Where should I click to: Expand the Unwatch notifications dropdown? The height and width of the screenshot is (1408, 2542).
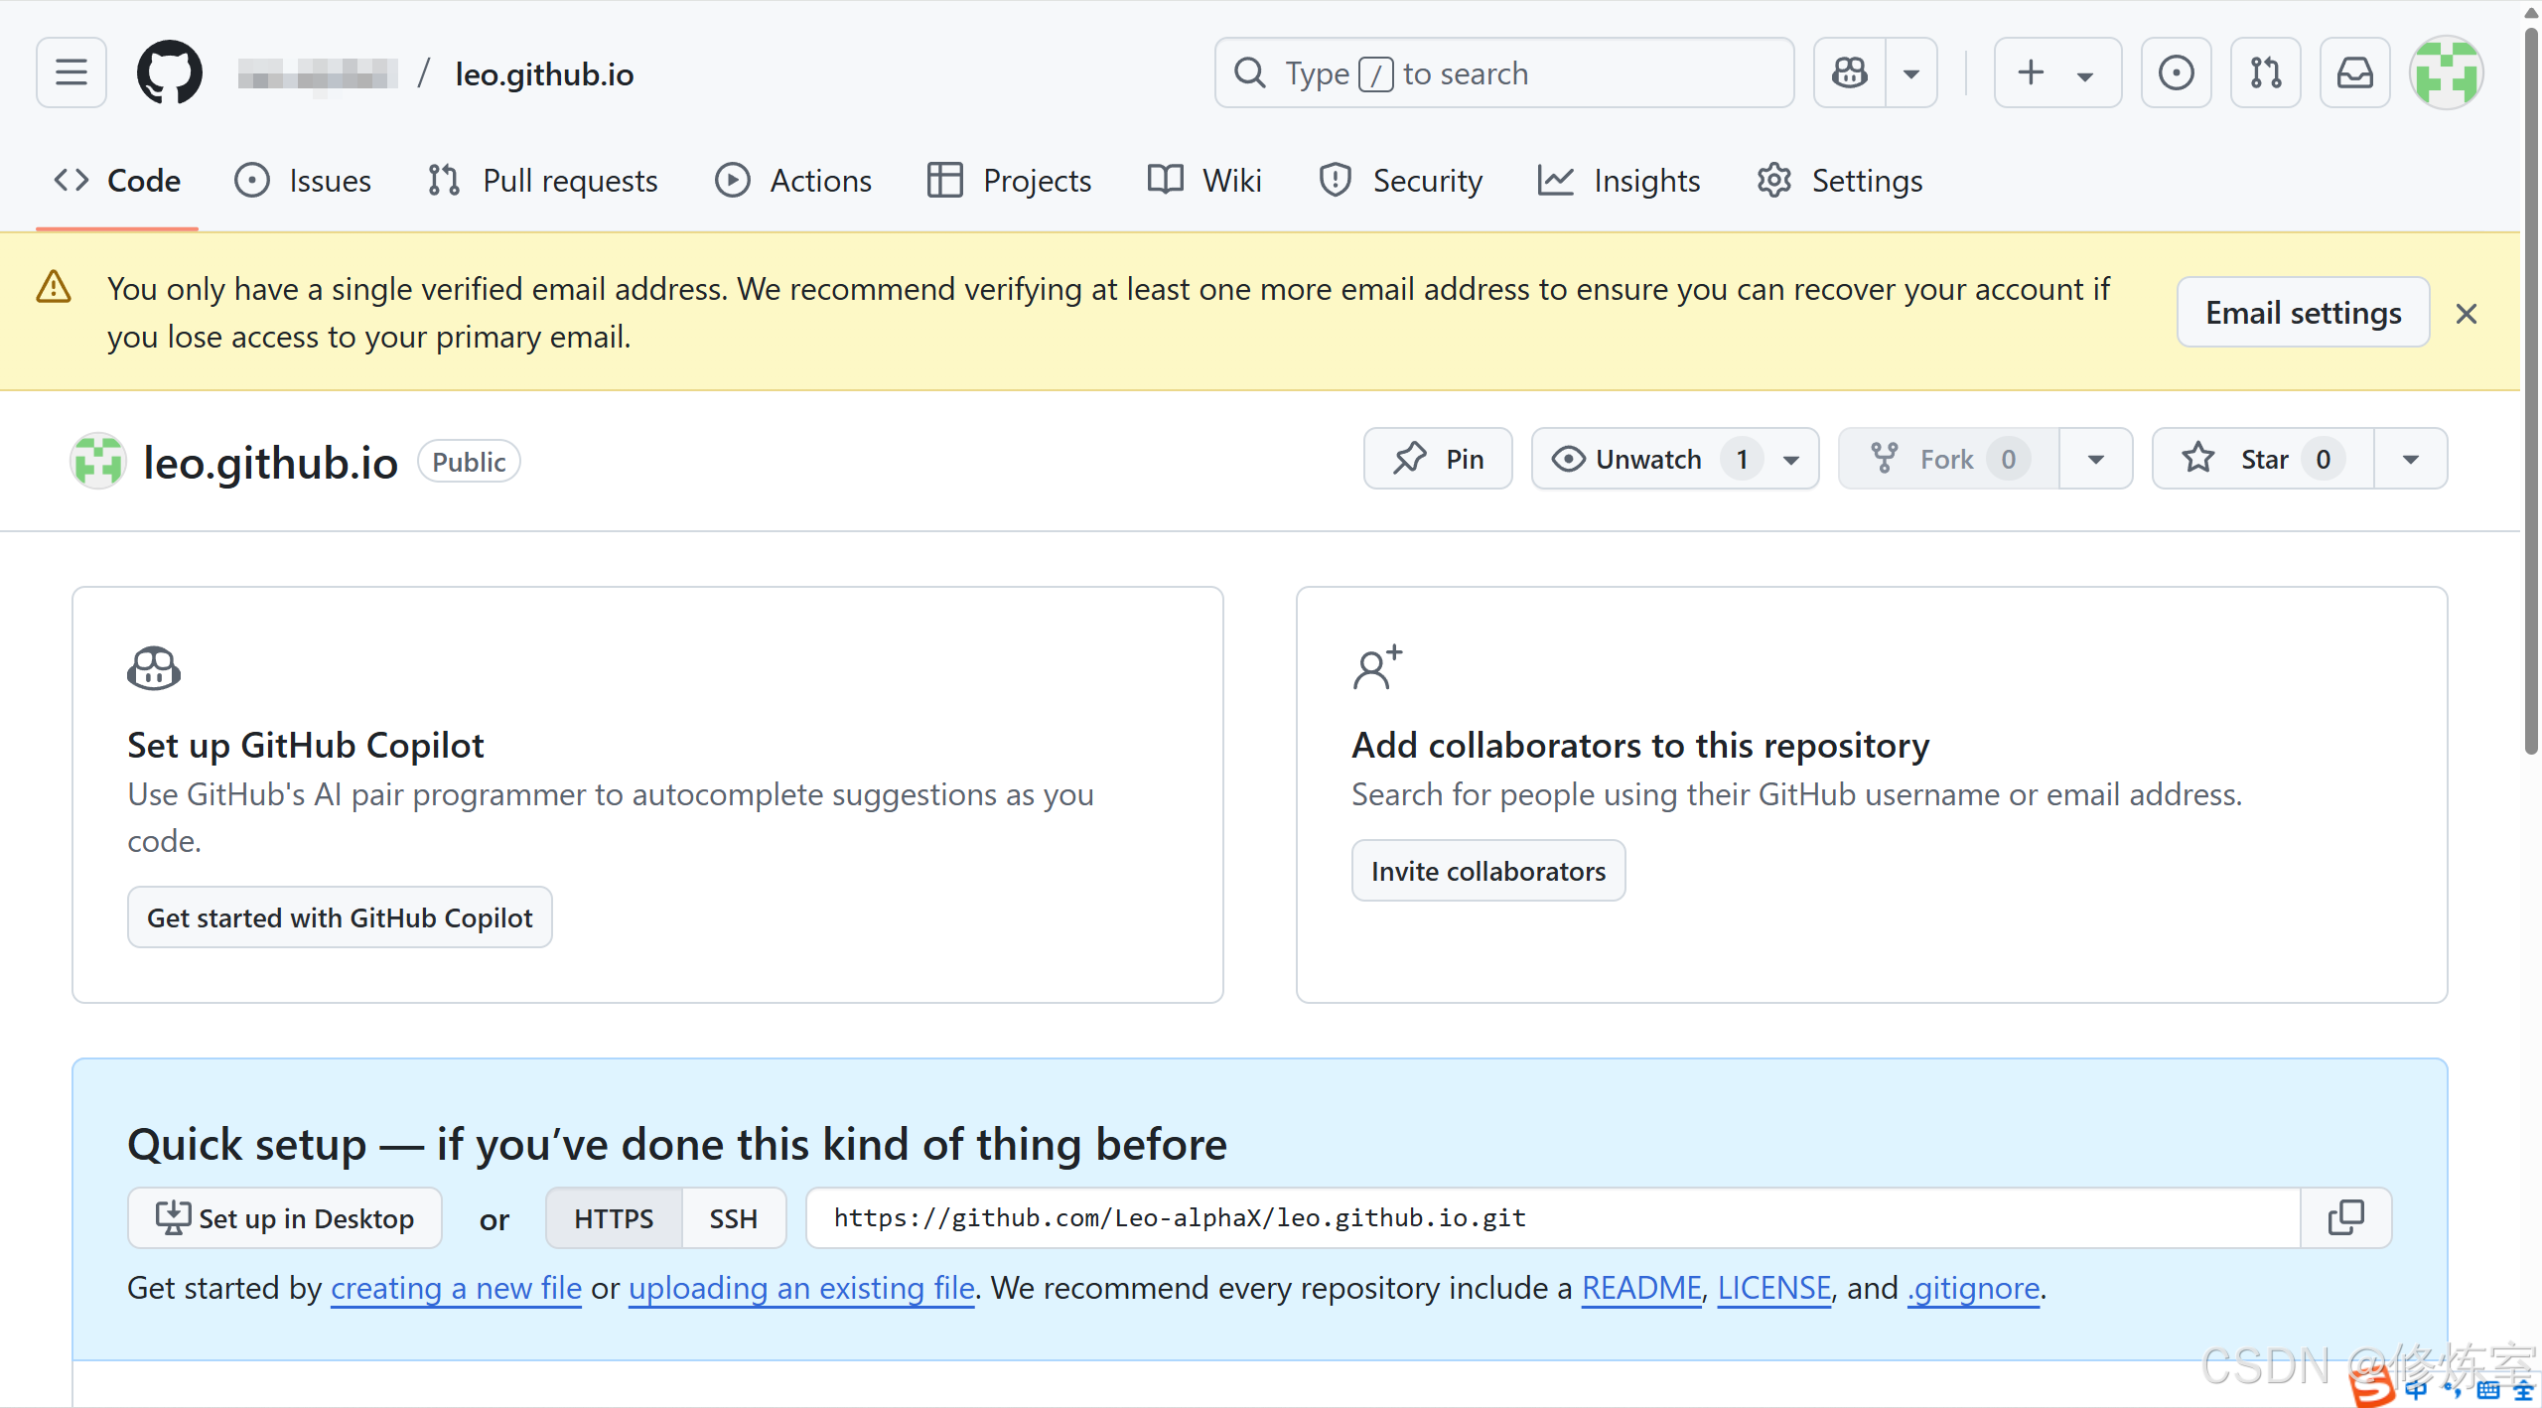tap(1791, 460)
